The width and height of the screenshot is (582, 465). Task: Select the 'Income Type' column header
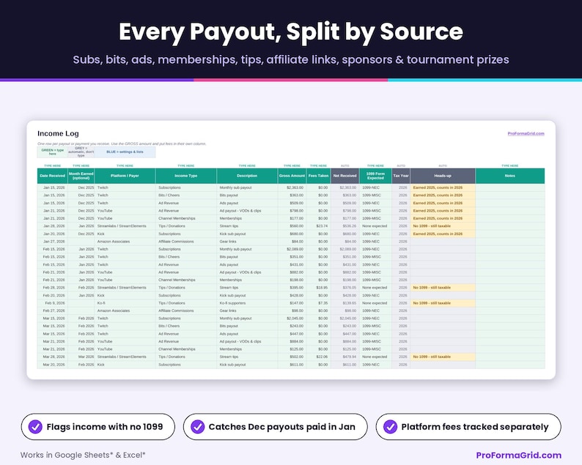(x=186, y=176)
